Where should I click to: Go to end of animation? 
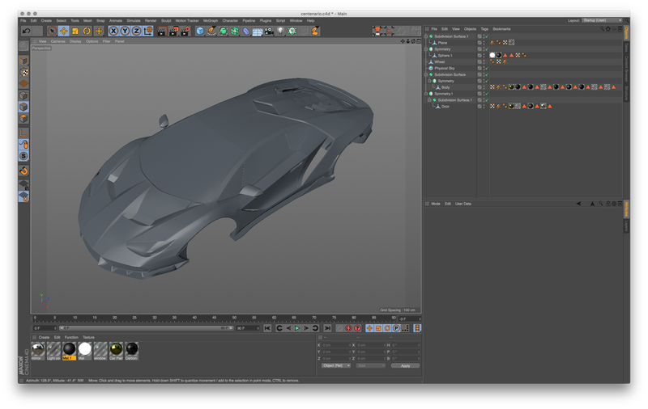[327, 328]
